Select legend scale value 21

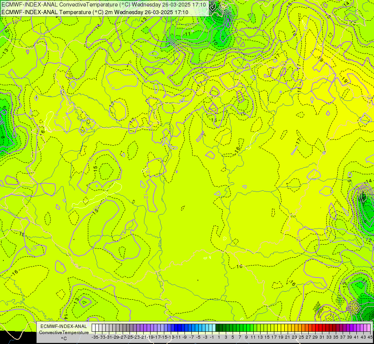(288, 337)
